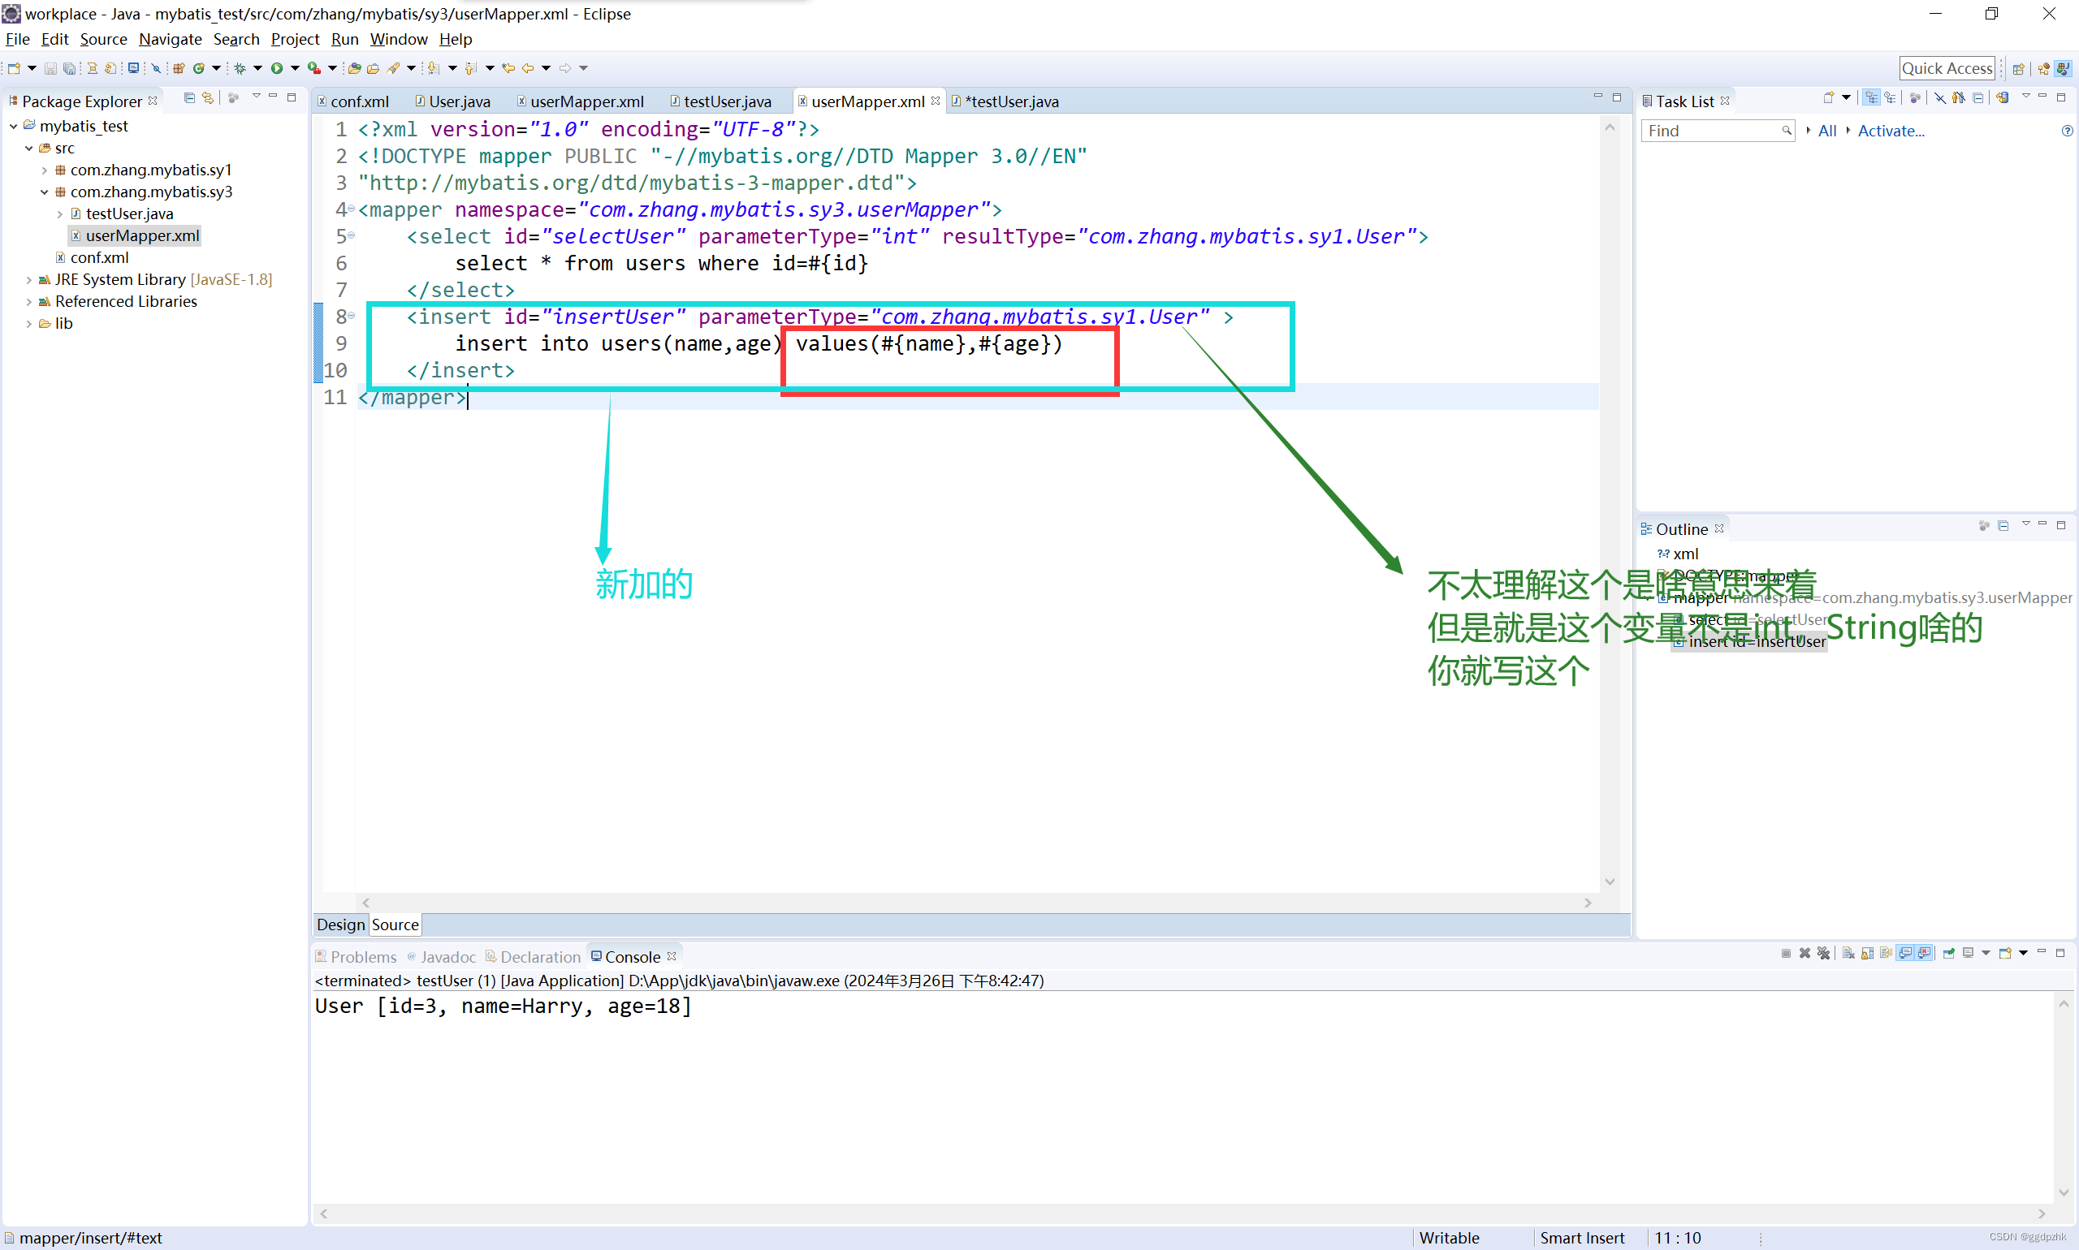Toggle Scheduled presentation in Task List
2079x1250 pixels.
coord(1891,98)
